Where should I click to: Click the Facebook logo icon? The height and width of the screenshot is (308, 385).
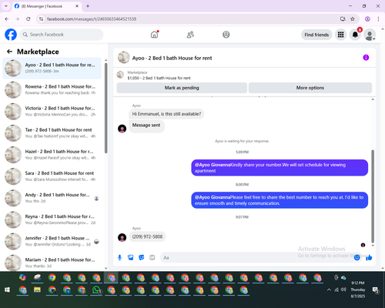(x=11, y=35)
